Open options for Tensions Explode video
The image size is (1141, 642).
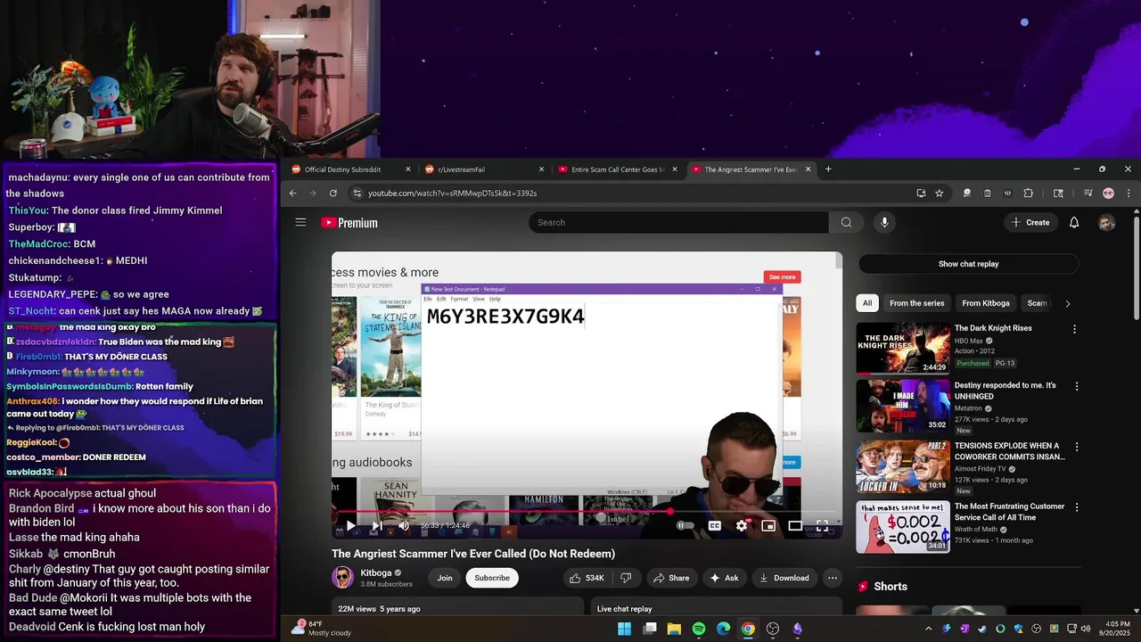tap(1077, 447)
